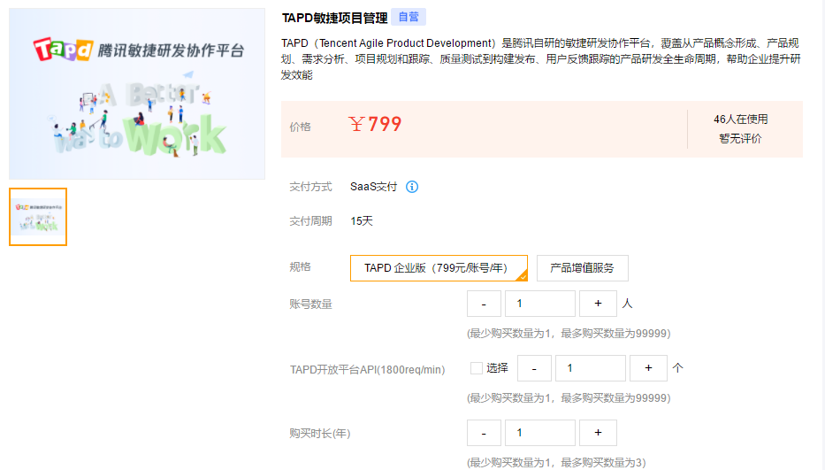
Task: Click the 自营 badge next to the title
Action: [409, 17]
